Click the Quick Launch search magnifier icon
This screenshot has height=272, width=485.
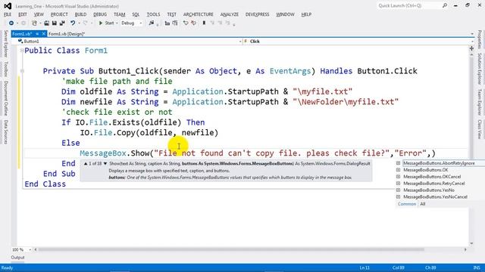(445, 5)
